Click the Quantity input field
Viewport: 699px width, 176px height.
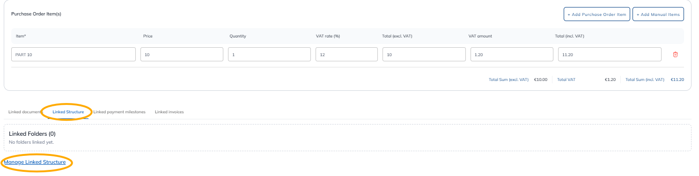269,54
